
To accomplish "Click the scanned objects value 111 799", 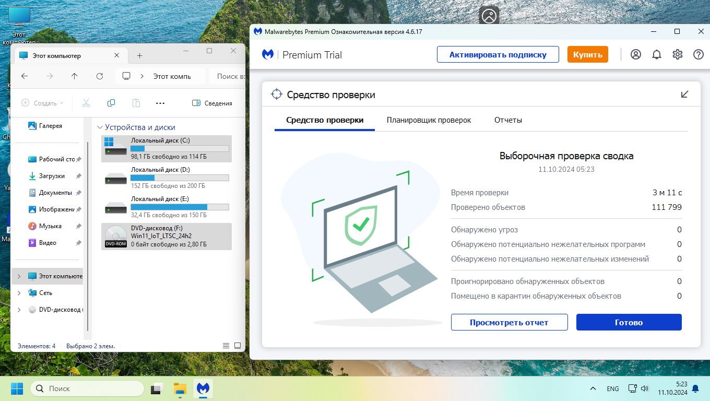I will 667,207.
